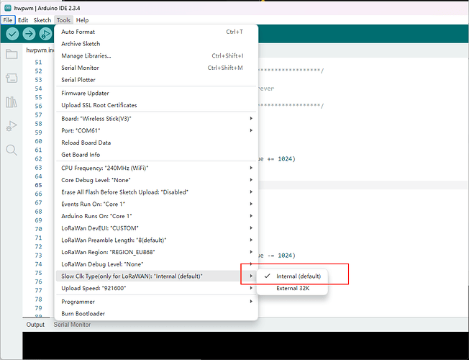This screenshot has width=469, height=360.
Task: Start debugging with the debug play icon
Action: click(45, 34)
